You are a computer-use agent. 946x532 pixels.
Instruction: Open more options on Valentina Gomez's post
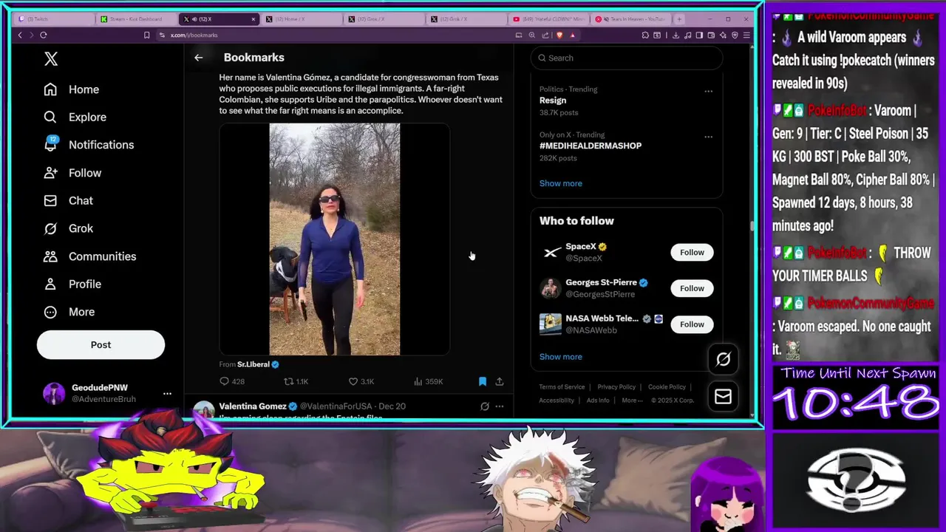tap(500, 406)
